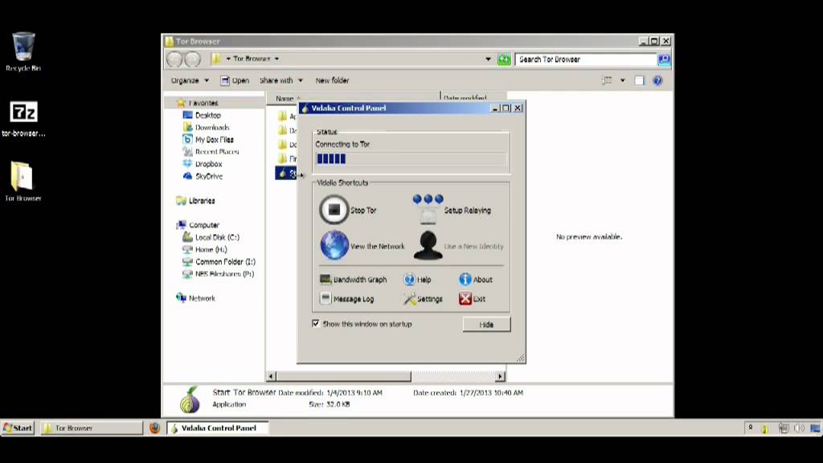The height and width of the screenshot is (463, 823).
Task: Open the Recycle Bin desktop icon
Action: tap(23, 51)
